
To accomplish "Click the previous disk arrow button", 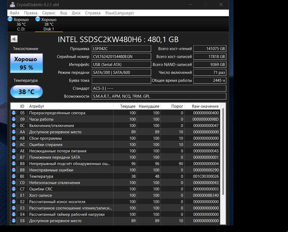I will pos(14,39).
